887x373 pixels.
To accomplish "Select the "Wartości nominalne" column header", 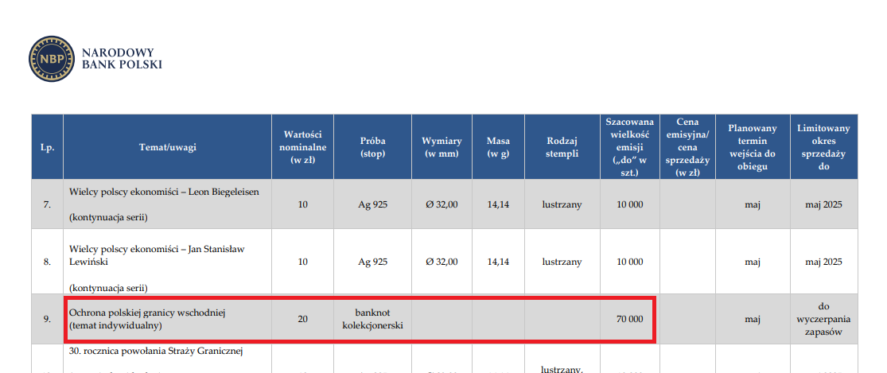I will [x=302, y=147].
